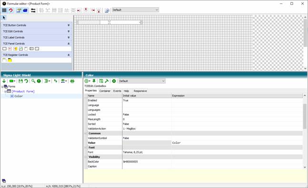Select the [Product Form] tree node

tap(23, 91)
